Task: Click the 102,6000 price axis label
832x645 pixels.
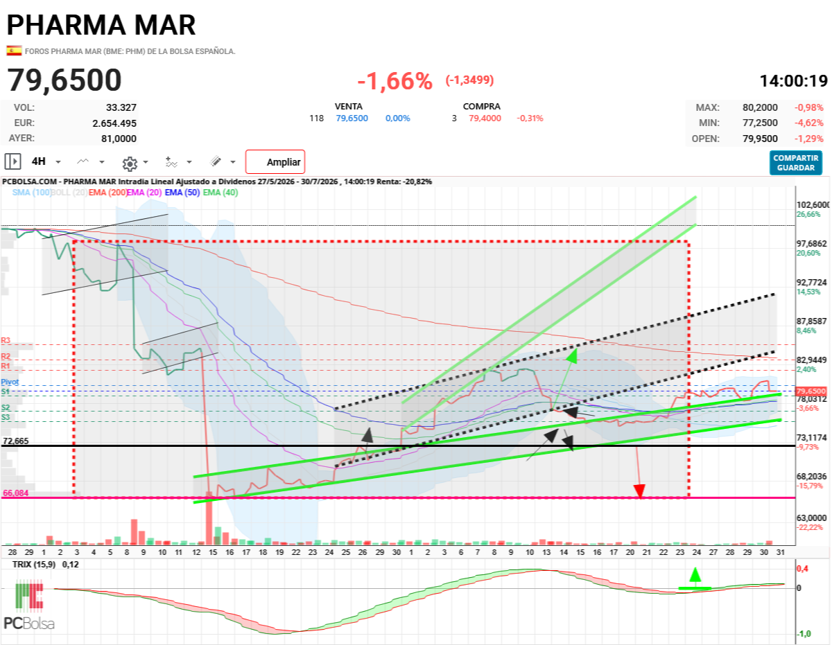Action: pyautogui.click(x=813, y=205)
